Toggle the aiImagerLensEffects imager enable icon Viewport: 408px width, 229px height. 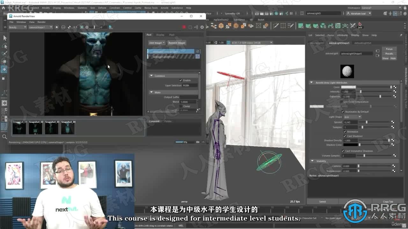click(198, 57)
